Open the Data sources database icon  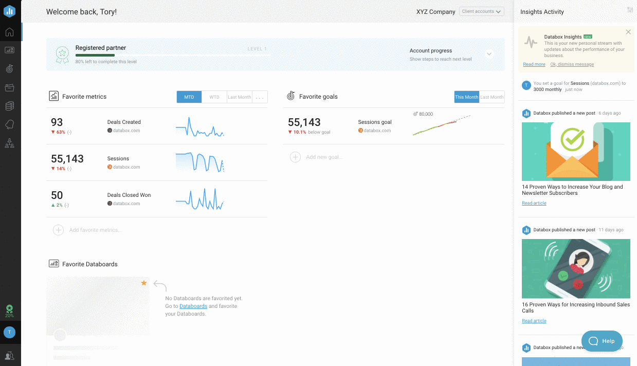[x=9, y=106]
